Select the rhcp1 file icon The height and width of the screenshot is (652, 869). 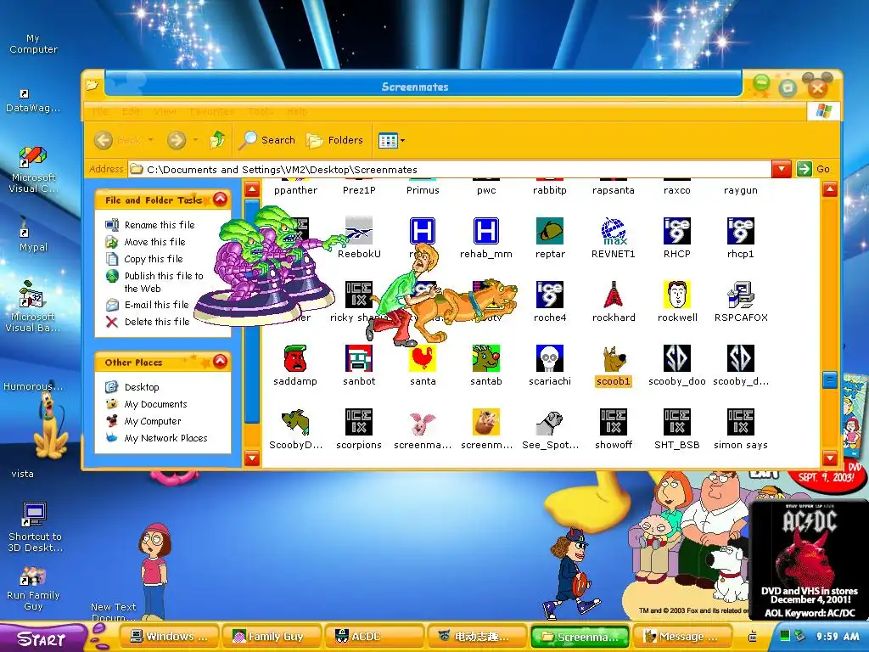tap(741, 231)
